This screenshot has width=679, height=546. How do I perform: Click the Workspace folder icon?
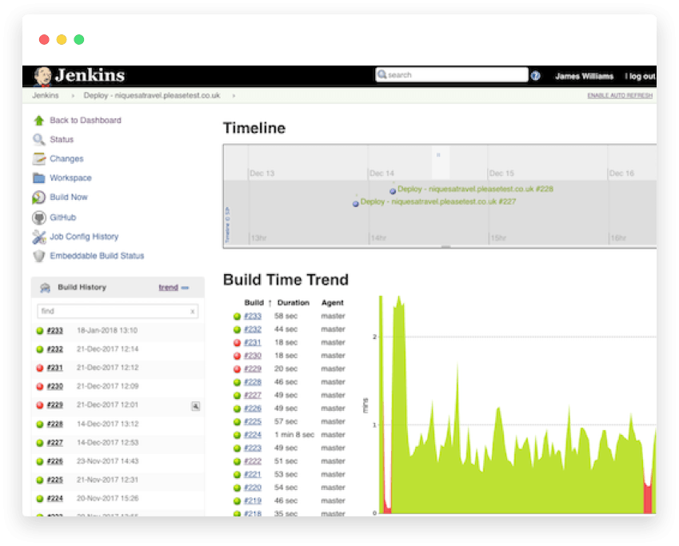[x=39, y=178]
